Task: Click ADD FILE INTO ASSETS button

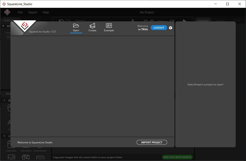Action: click(x=177, y=157)
